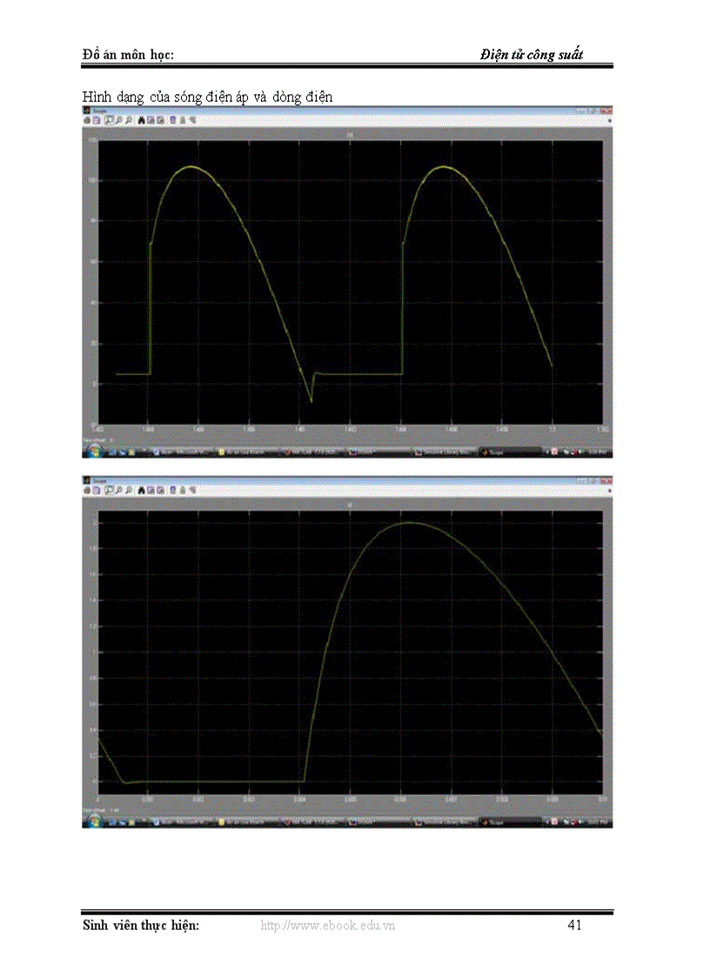Screen dimensions: 710x977
Task: Expand dock arrow at lower Scope toolbar right
Action: (x=608, y=491)
